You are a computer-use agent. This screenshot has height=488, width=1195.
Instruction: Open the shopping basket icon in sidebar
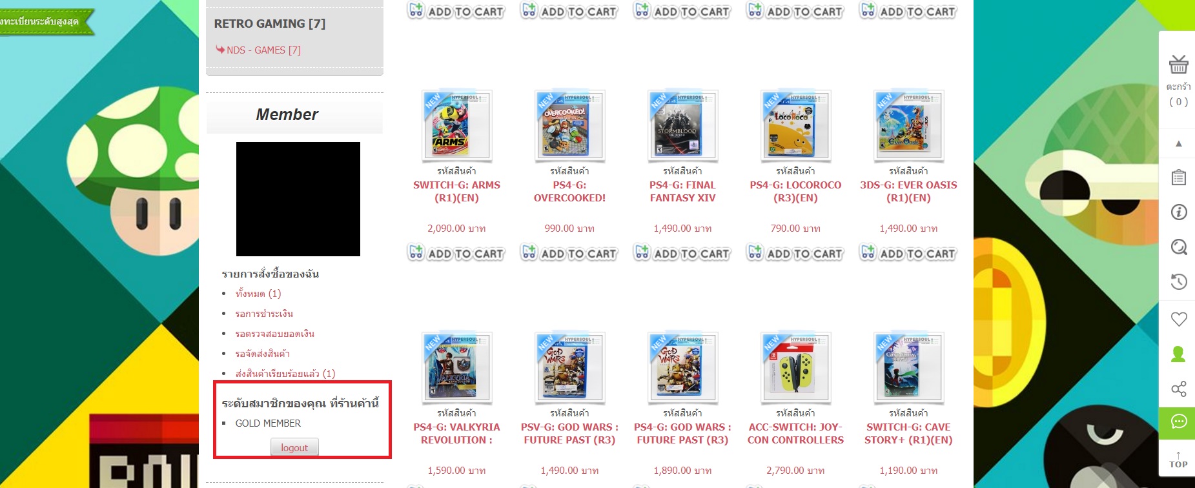point(1178,65)
